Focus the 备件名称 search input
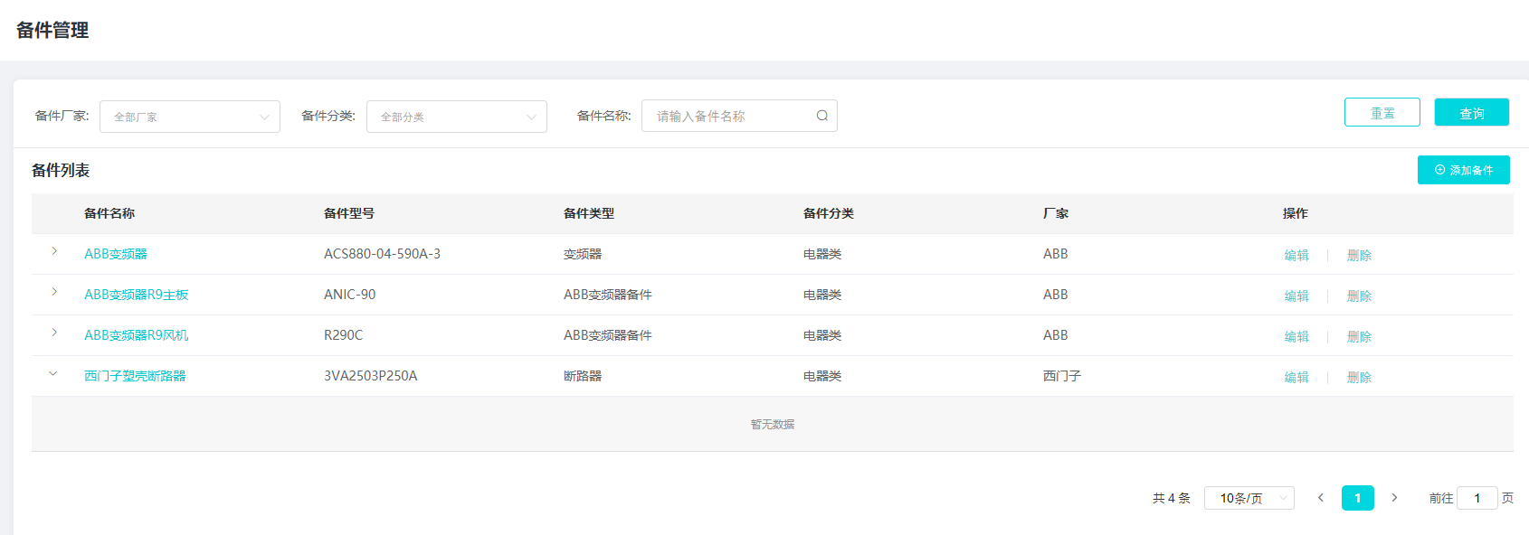 739,116
